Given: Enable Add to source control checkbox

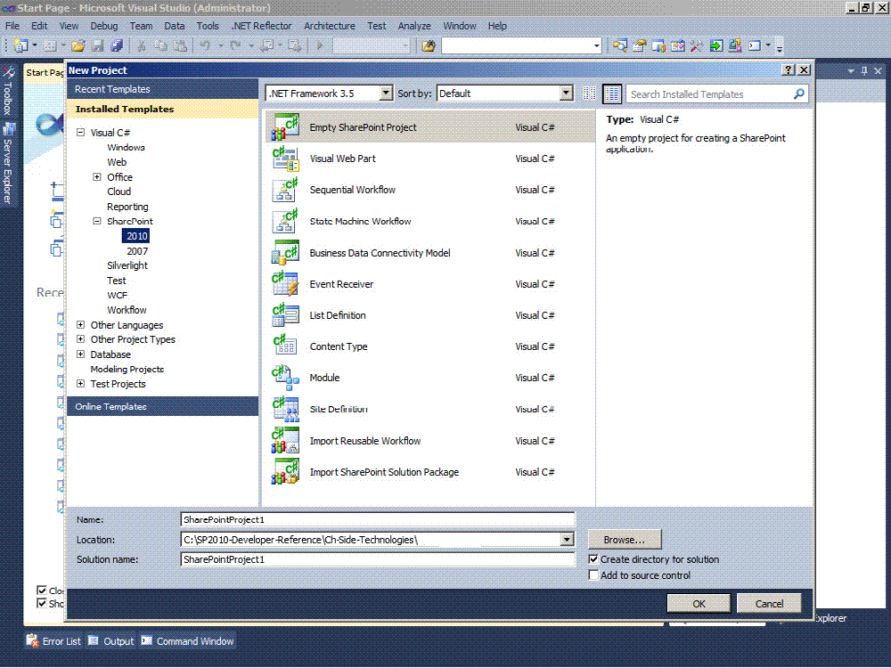Looking at the screenshot, I should click(x=593, y=574).
